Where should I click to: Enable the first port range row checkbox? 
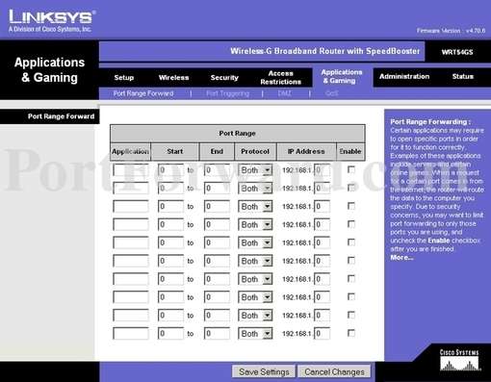pos(351,169)
